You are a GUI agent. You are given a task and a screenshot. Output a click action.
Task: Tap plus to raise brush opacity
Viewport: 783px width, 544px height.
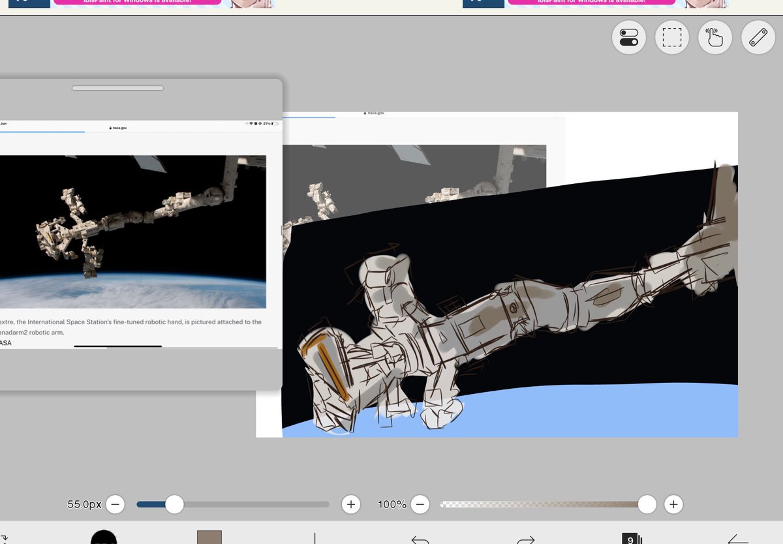(673, 504)
